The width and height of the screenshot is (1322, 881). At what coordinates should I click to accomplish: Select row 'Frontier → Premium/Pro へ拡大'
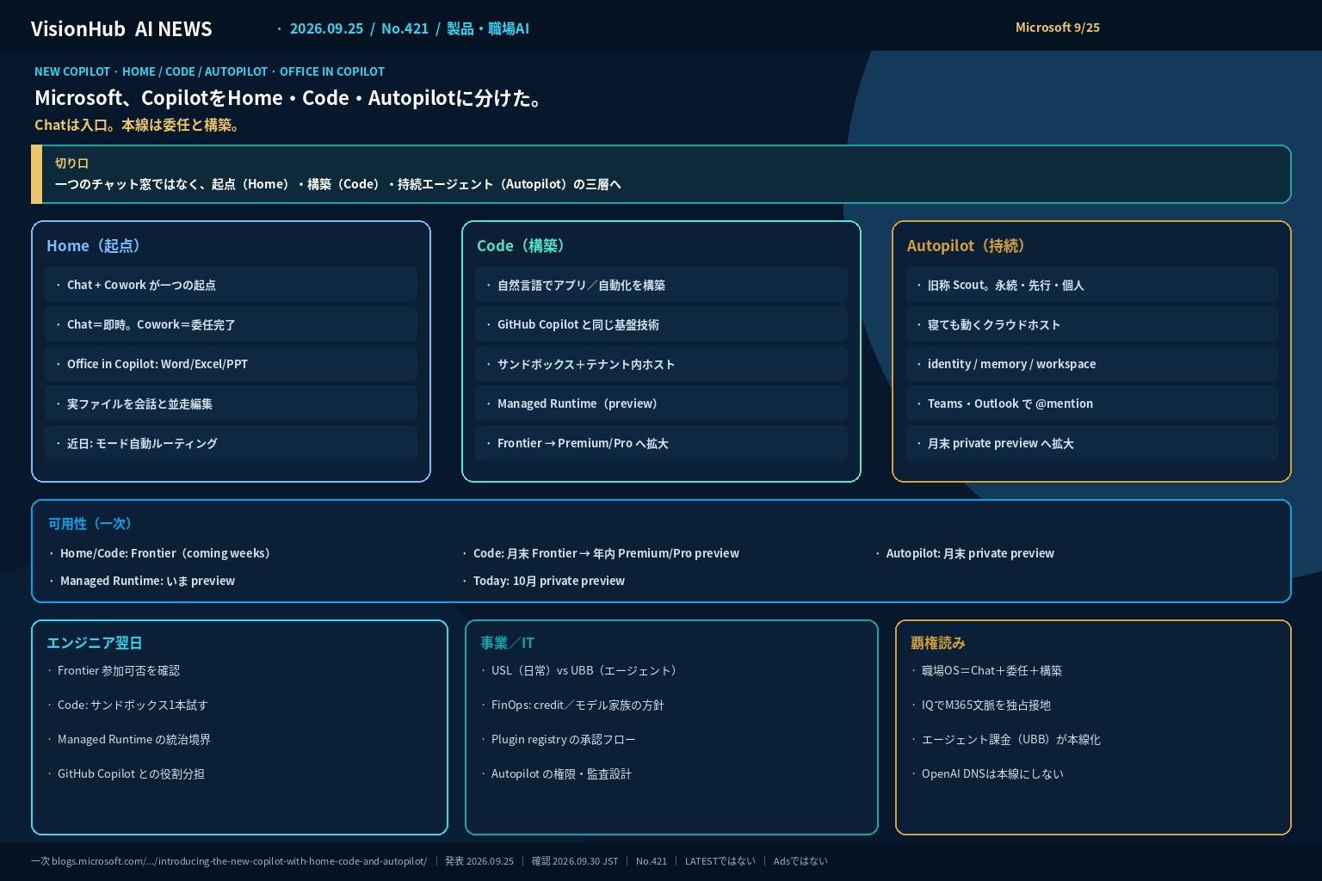coord(661,443)
